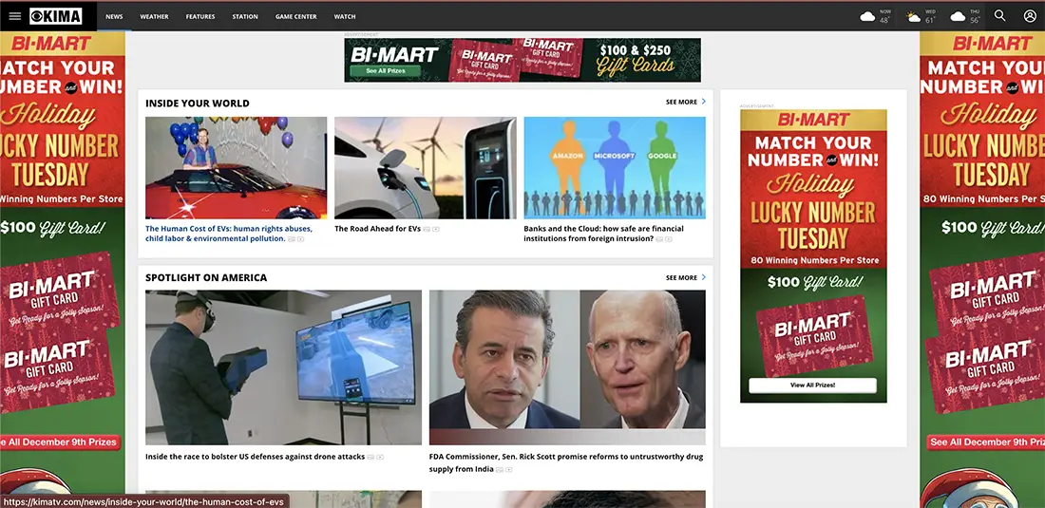
Task: Click media icons after Banks and the Cloud headline
Action: coord(664,239)
